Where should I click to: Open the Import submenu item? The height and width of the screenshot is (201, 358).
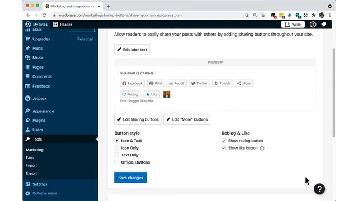(x=31, y=165)
